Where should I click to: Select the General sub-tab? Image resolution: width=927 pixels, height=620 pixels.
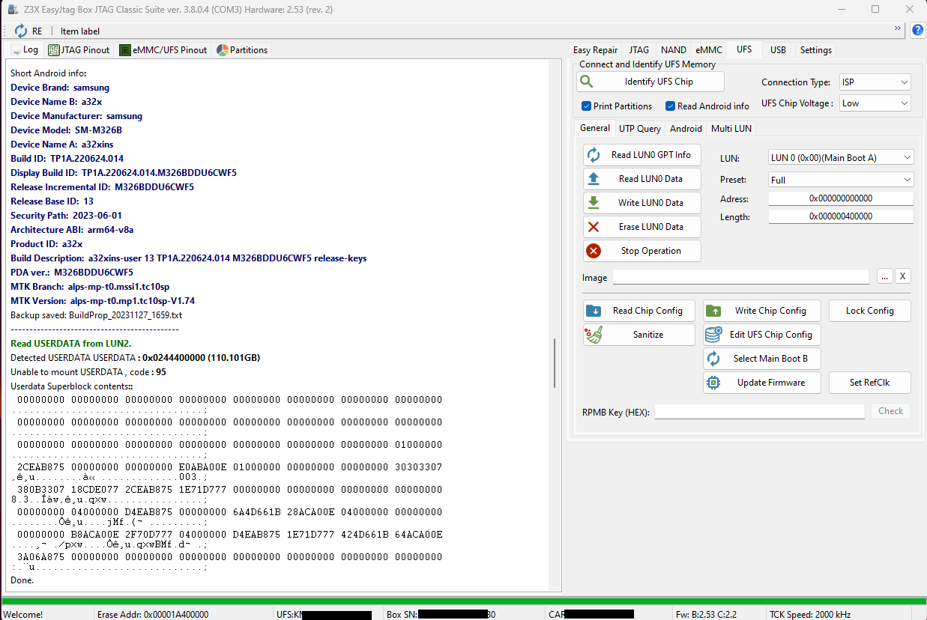[x=594, y=128]
